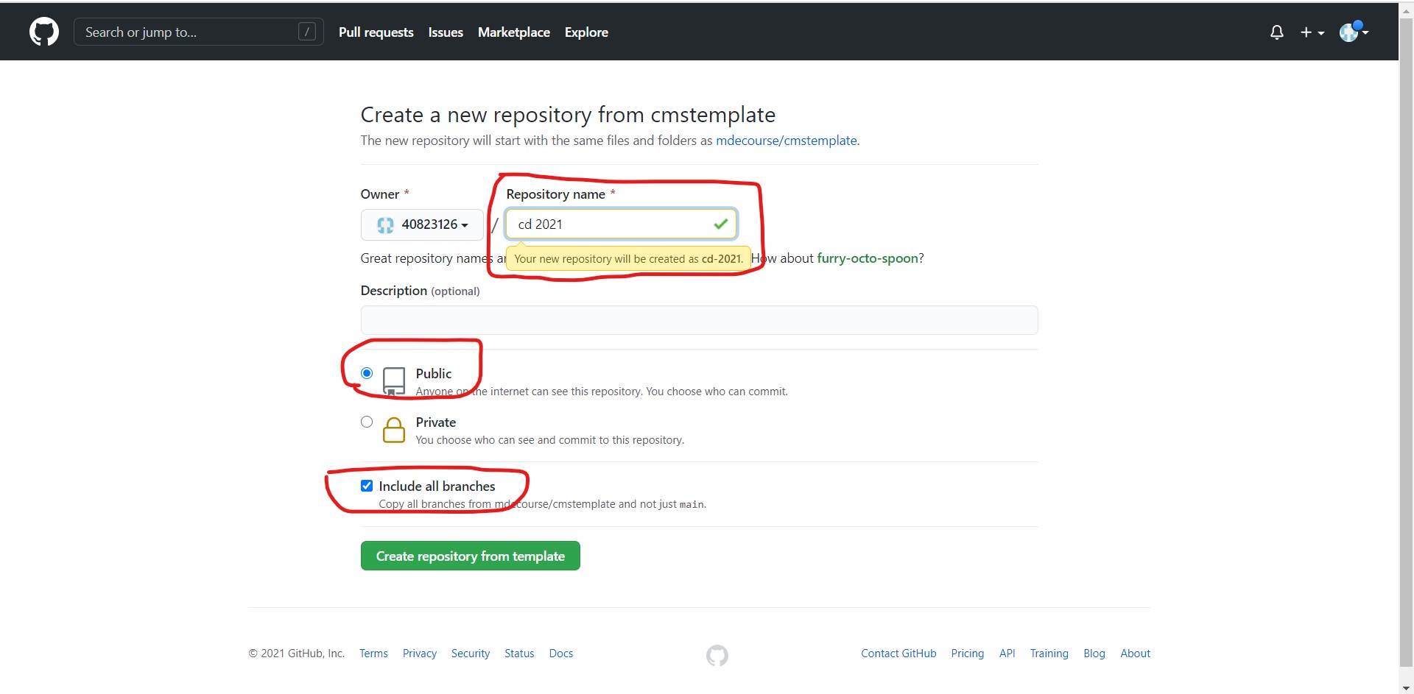Open the Privacy footer link
The width and height of the screenshot is (1414, 694).
420,654
